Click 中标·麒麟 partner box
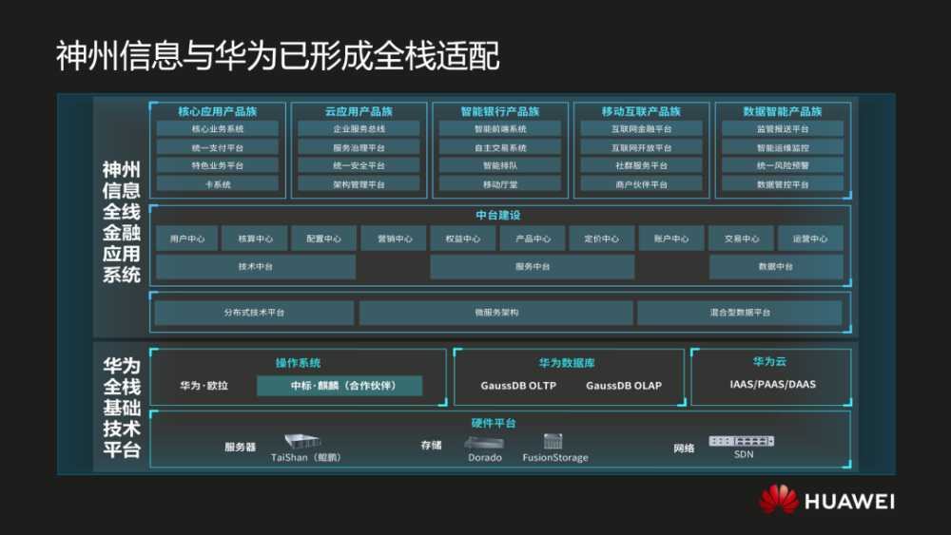 340,386
